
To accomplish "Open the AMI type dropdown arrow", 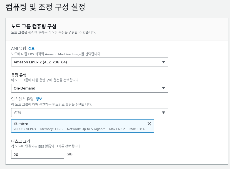I will coord(164,62).
